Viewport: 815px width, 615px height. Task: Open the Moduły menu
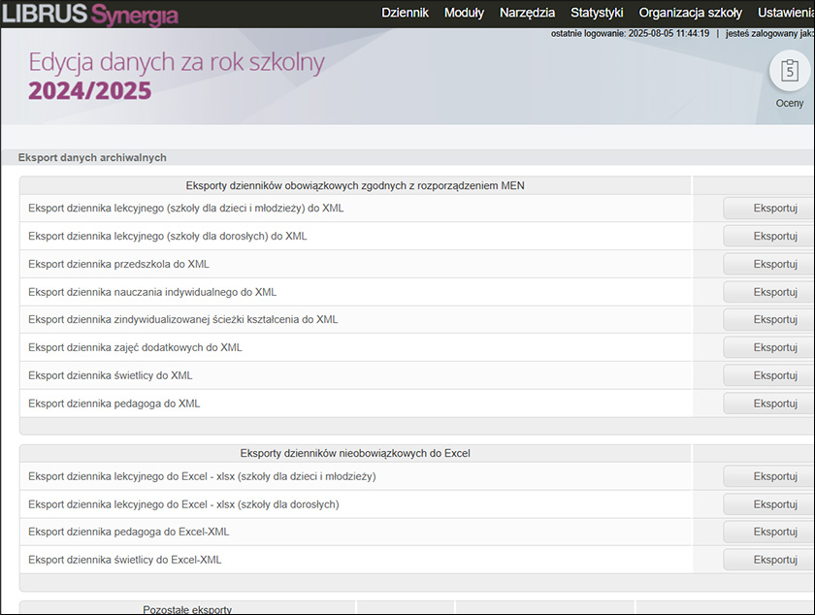[x=464, y=13]
